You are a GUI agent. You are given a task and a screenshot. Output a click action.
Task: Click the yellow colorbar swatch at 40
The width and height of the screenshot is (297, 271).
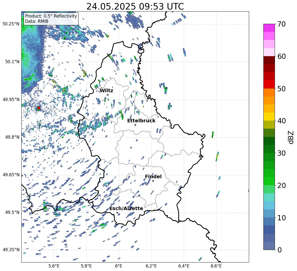[x=269, y=117]
